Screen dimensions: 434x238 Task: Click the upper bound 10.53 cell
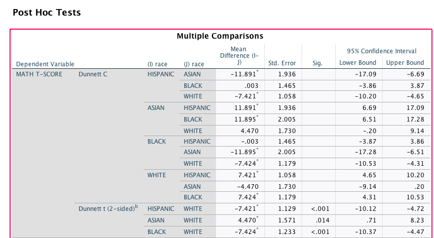(415, 197)
